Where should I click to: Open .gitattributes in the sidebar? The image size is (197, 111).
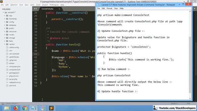tap(14, 57)
